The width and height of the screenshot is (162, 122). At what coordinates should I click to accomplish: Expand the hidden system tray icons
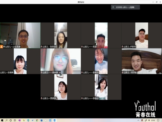(138, 120)
